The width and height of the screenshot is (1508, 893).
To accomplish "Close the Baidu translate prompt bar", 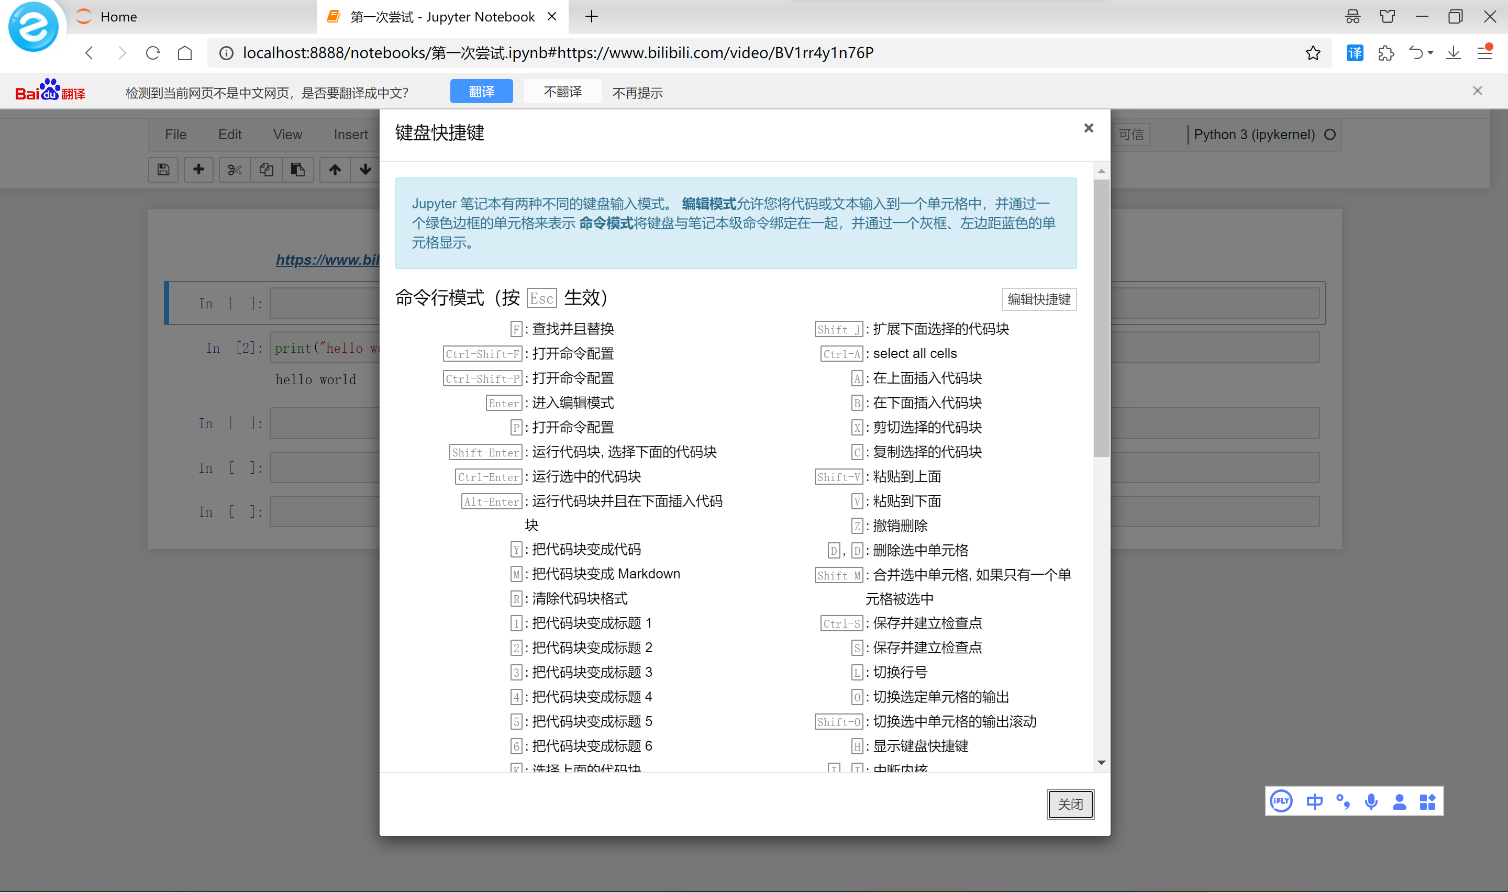I will point(1477,91).
